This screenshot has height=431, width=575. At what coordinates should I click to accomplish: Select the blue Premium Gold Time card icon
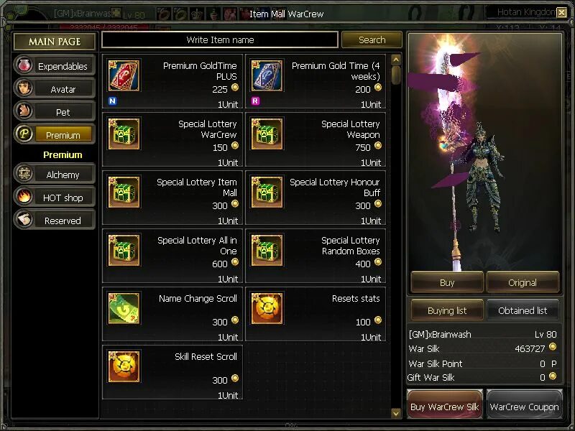pyautogui.click(x=267, y=76)
